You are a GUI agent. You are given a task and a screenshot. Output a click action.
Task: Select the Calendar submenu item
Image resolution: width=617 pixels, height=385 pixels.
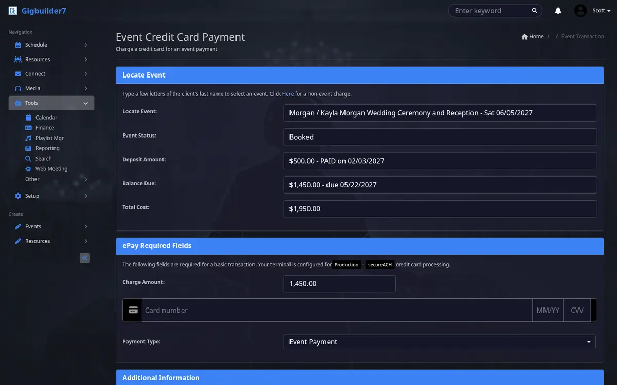46,118
